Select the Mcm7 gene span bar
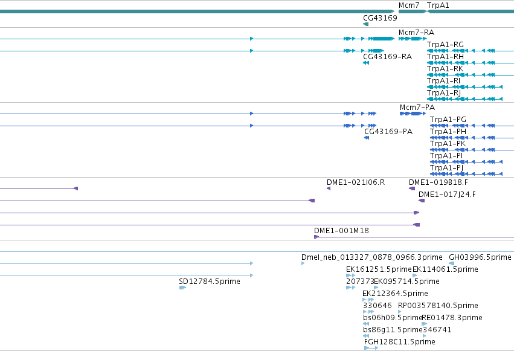 (412, 11)
